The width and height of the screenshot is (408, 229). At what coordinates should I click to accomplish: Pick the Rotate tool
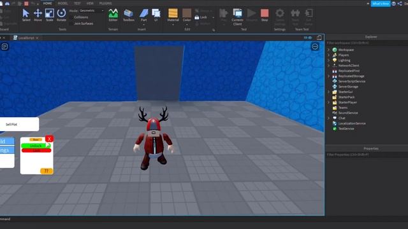click(x=61, y=15)
